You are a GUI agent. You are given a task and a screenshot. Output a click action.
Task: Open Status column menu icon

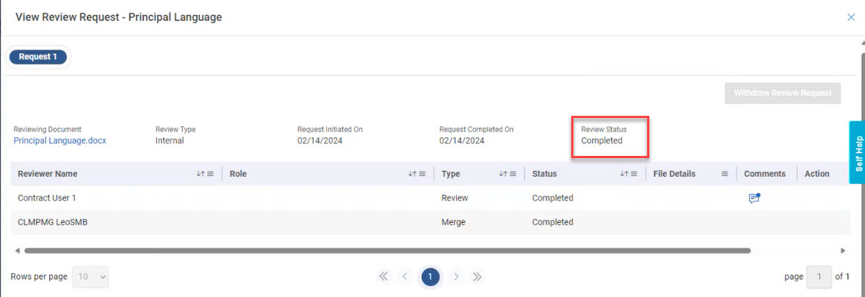point(634,174)
